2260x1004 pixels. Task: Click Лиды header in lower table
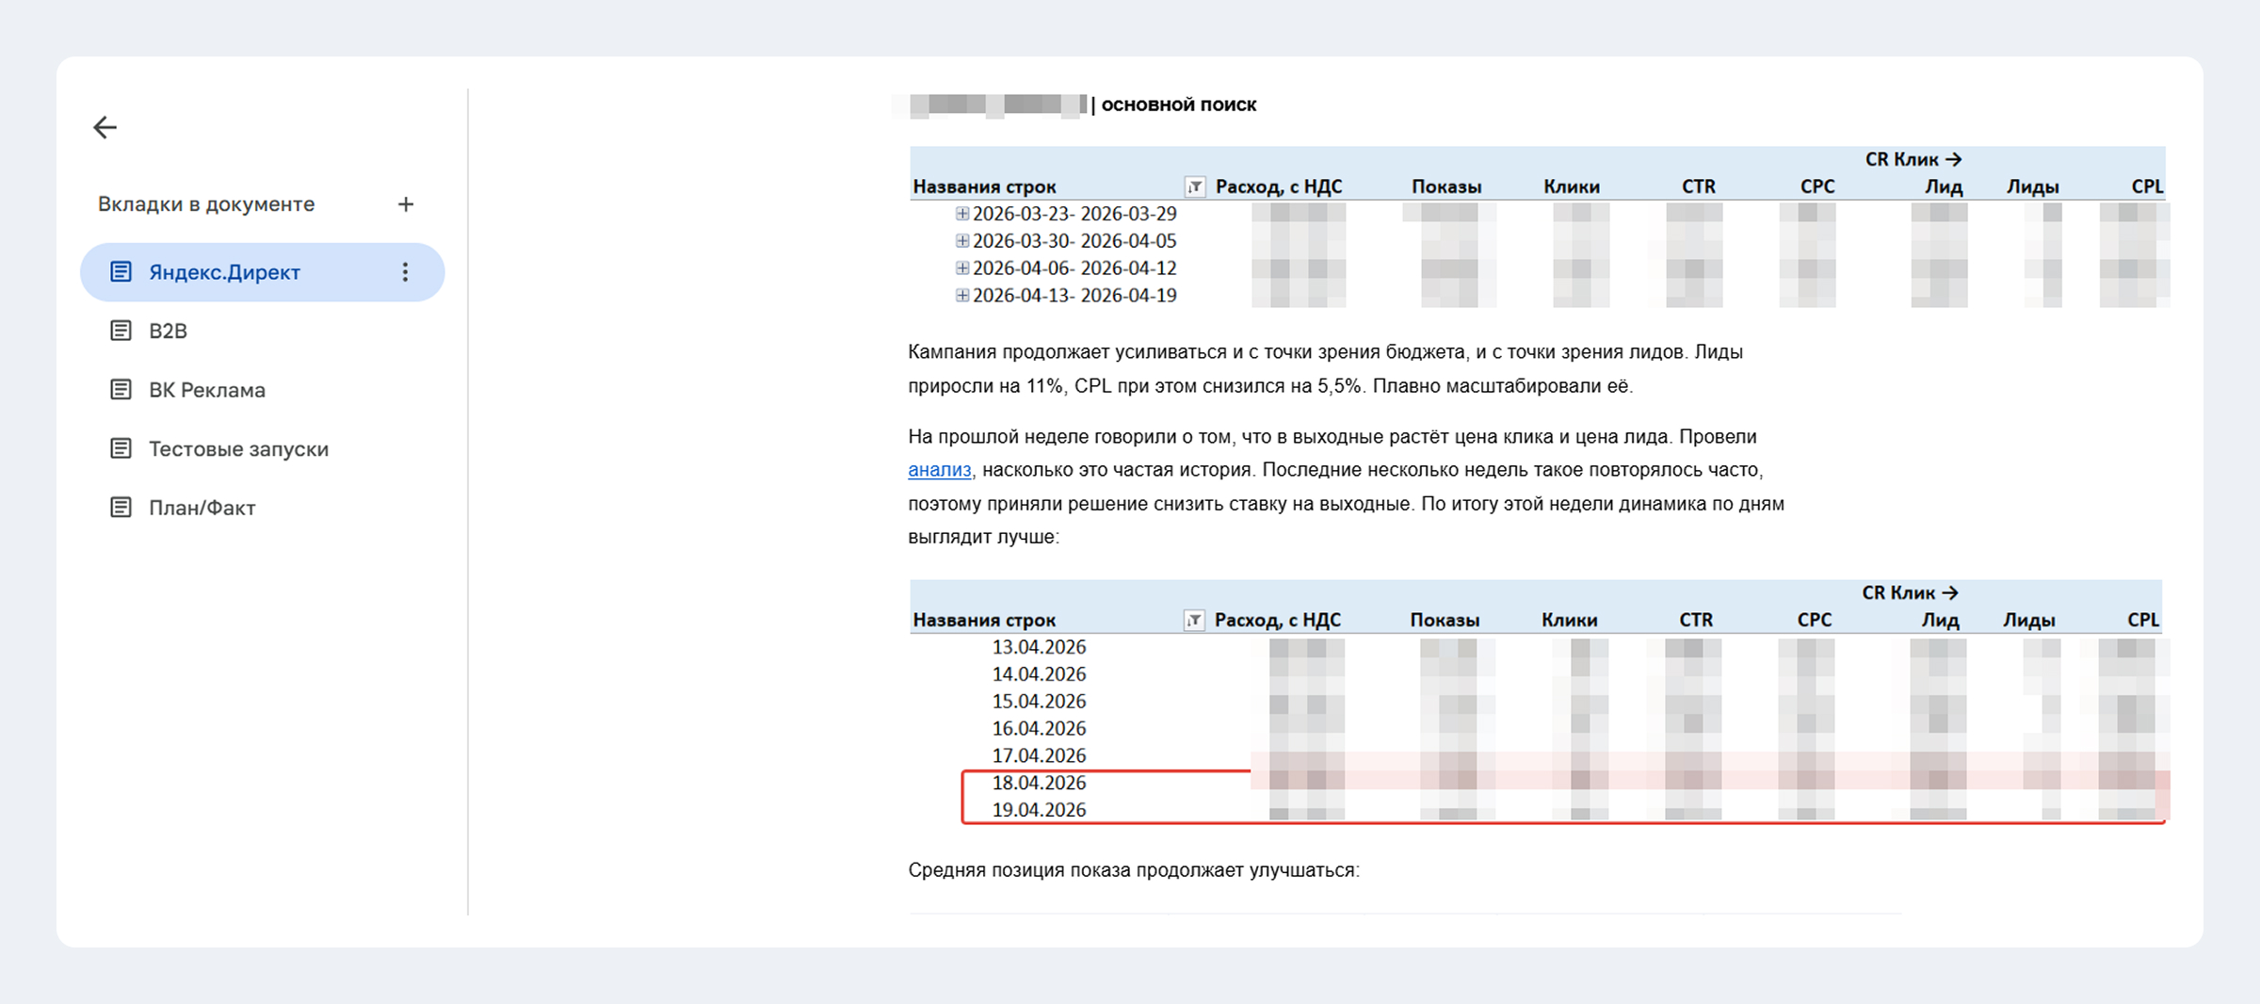pyautogui.click(x=2028, y=620)
